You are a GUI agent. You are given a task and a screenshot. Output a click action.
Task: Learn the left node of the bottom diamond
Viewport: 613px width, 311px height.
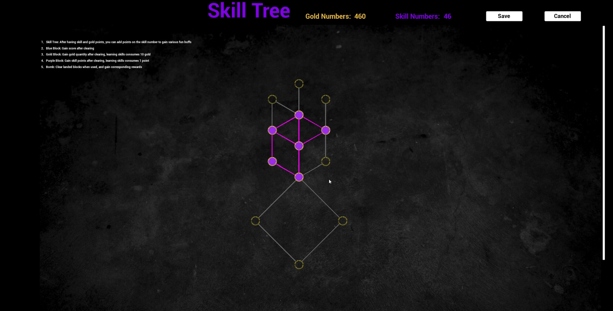coord(255,221)
